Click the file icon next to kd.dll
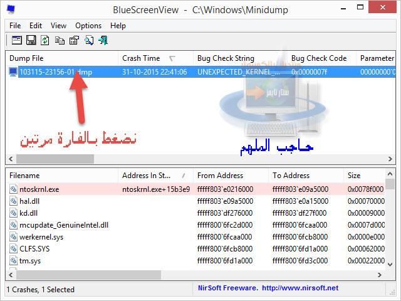 pyautogui.click(x=13, y=213)
